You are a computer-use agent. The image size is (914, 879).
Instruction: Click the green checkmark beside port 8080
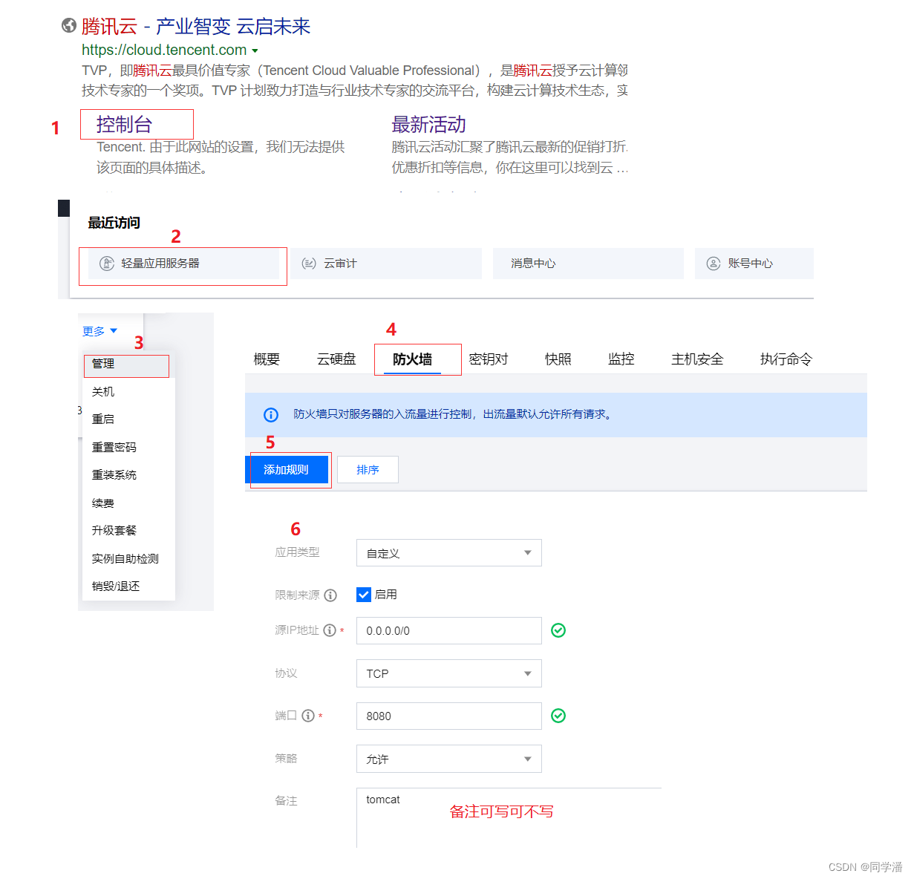(x=558, y=716)
